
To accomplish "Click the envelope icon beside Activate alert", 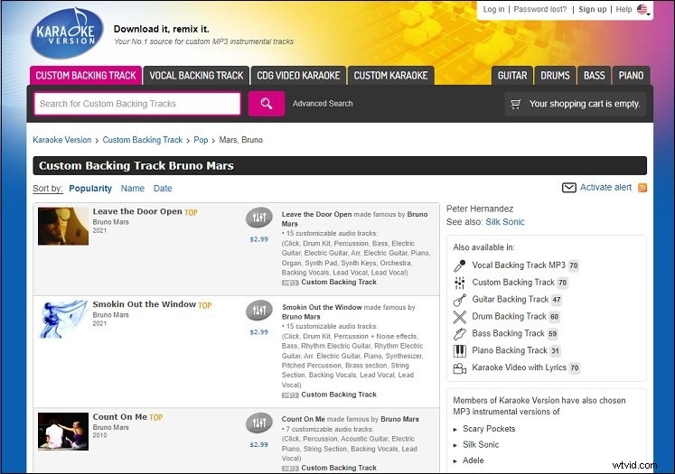I will 568,188.
